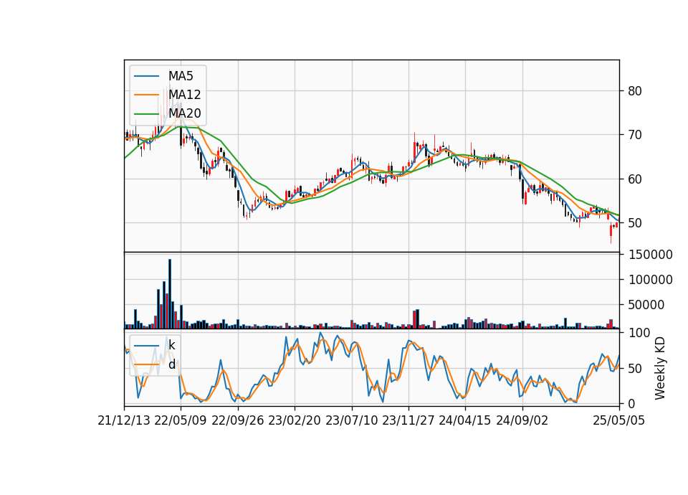Click the date label 24/09/02
The height and width of the screenshot is (495, 688).
pos(522,420)
